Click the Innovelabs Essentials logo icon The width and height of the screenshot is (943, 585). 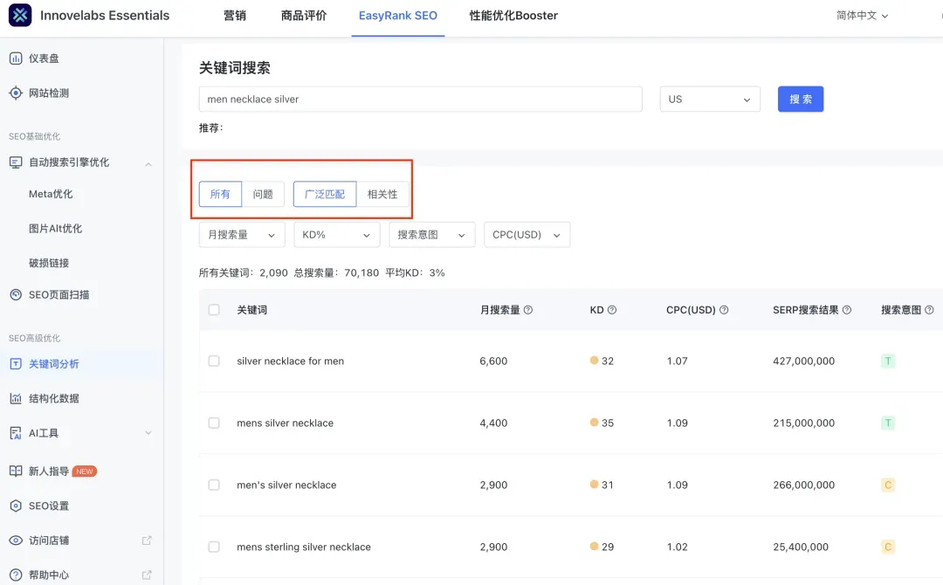tap(20, 16)
